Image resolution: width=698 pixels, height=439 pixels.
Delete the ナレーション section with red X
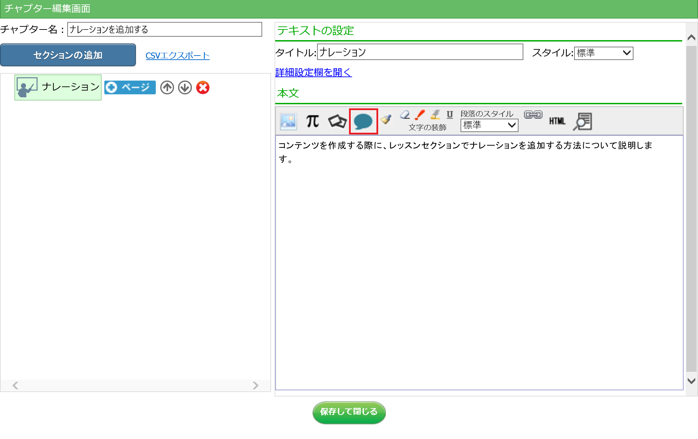[203, 87]
